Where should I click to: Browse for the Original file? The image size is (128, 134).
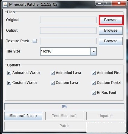tap(111, 20)
